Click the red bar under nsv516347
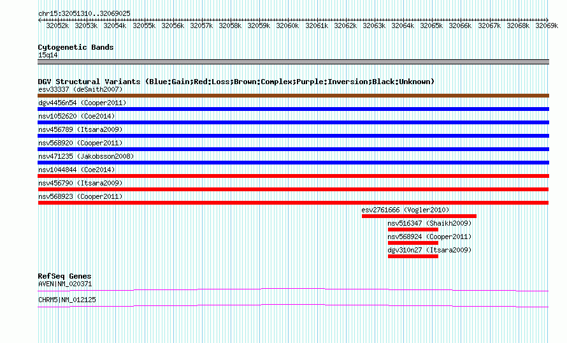This screenshot has height=343, width=567. [413, 230]
